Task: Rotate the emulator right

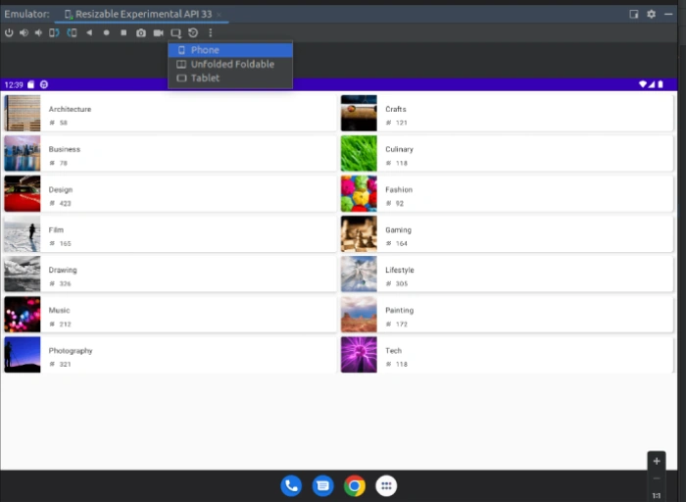Action: click(72, 32)
